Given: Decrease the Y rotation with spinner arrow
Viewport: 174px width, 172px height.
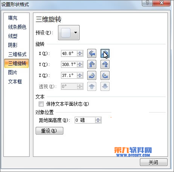Looking at the screenshot, I should (x=80, y=66).
